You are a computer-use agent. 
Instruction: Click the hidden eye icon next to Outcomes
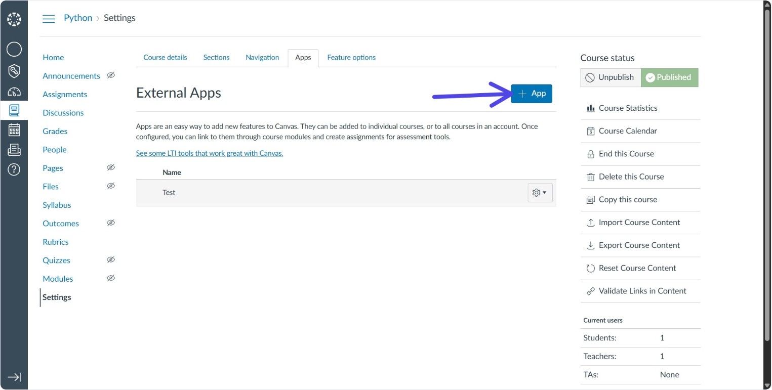[111, 223]
